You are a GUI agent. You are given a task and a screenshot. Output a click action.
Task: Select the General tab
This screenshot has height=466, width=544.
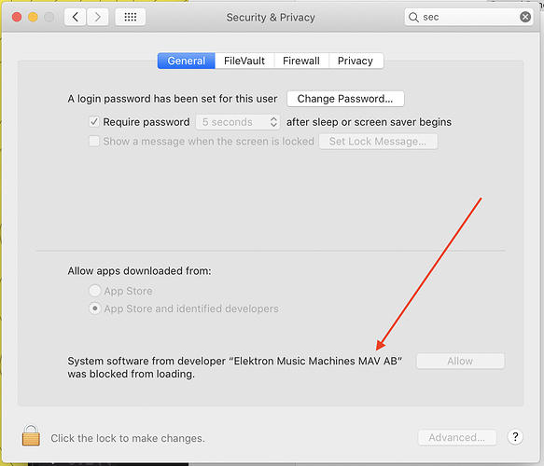(187, 61)
